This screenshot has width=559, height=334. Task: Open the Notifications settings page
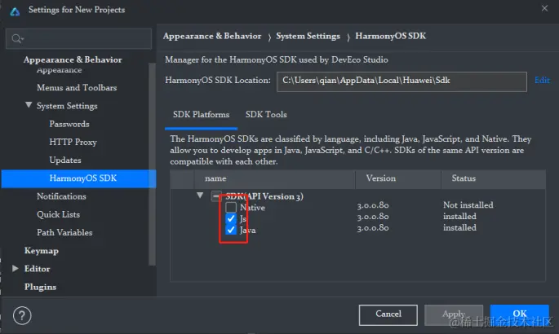[61, 196]
